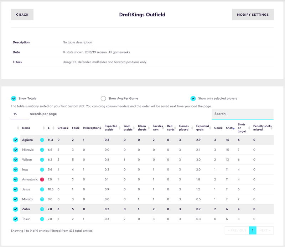Open the info icon for Wilson

click(x=42, y=160)
